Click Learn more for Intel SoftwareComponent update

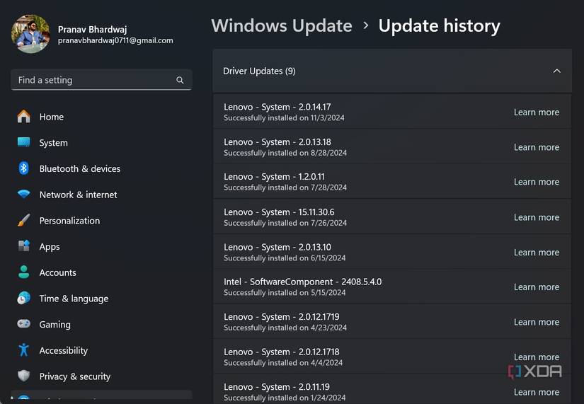click(x=536, y=287)
